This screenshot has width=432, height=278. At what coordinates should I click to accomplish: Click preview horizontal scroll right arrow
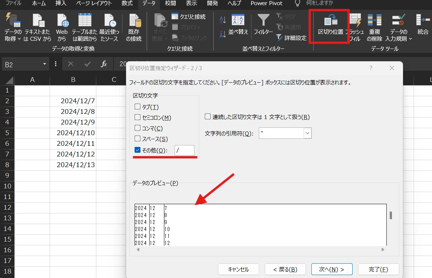coord(383,250)
